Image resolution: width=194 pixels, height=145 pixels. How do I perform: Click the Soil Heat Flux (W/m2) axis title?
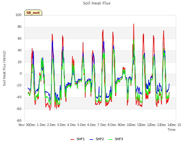pos(4,68)
